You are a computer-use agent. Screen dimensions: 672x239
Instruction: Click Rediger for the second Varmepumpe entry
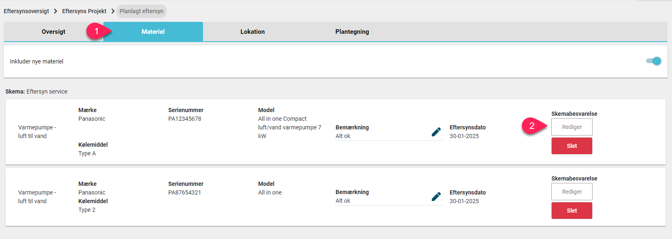[x=572, y=192]
